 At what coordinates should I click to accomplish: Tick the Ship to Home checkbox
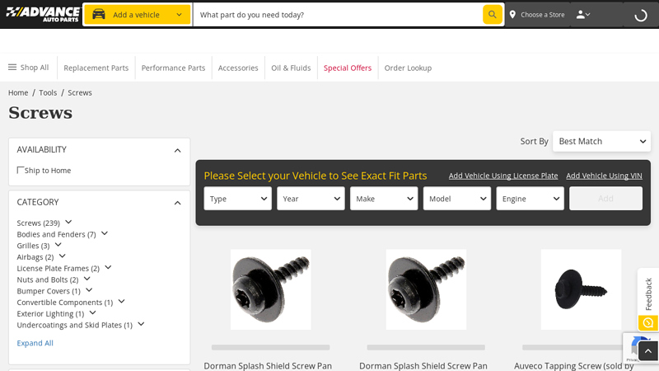click(x=20, y=170)
